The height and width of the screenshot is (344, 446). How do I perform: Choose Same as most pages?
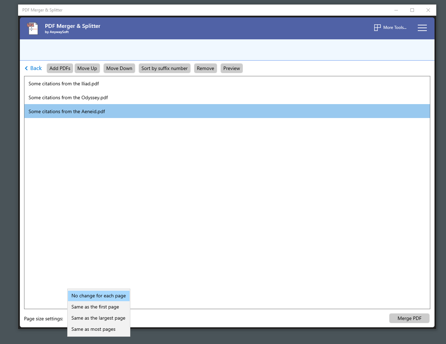(x=99, y=329)
